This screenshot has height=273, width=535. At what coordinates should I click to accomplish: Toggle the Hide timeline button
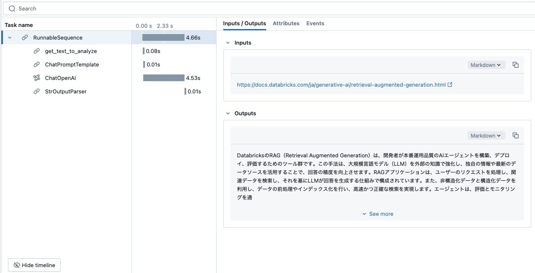click(x=34, y=265)
